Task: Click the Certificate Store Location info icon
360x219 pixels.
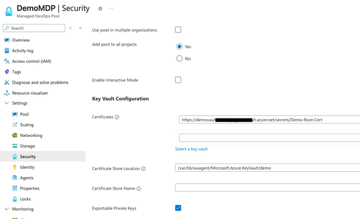Action: [143, 169]
